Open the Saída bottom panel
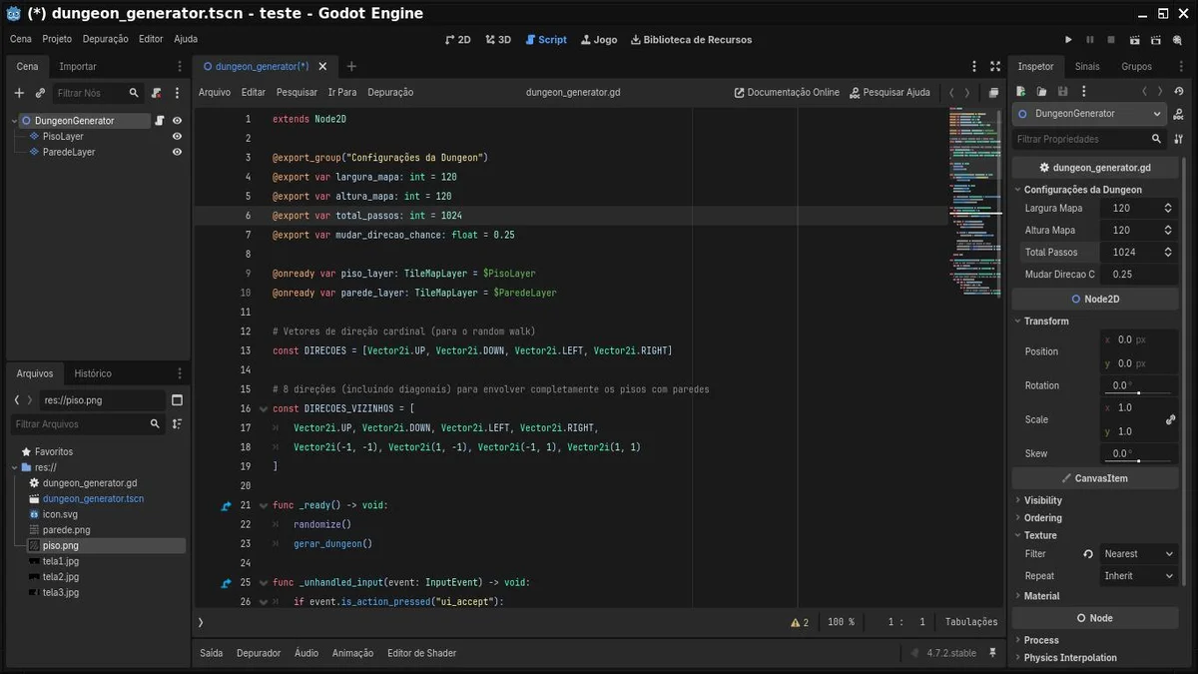Viewport: 1198px width, 674px height. pyautogui.click(x=212, y=653)
